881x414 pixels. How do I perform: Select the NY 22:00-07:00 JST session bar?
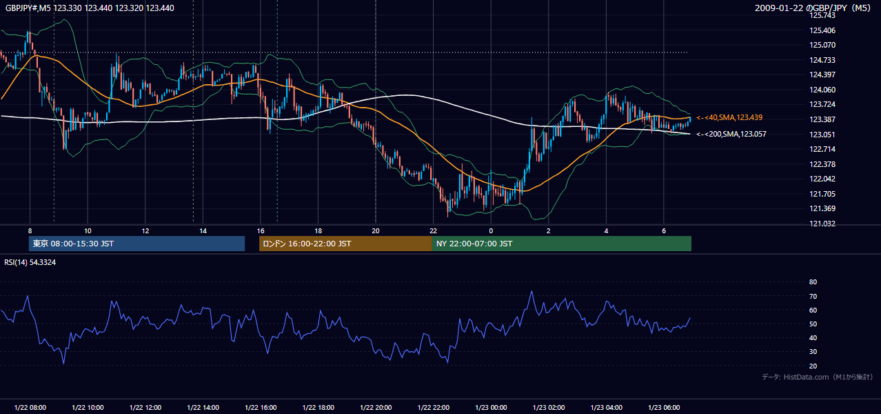[562, 244]
